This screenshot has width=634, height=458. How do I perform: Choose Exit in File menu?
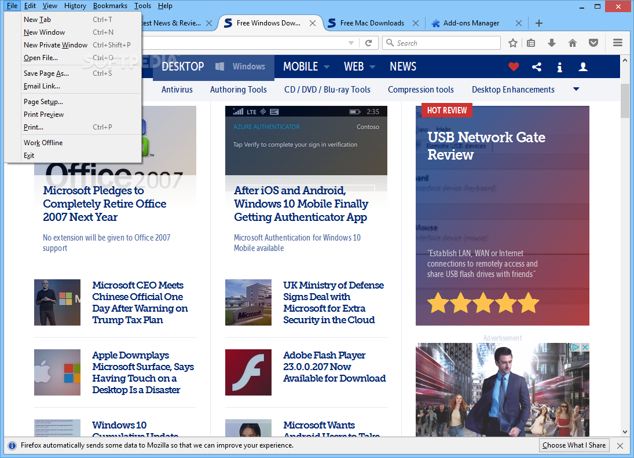pyautogui.click(x=73, y=156)
